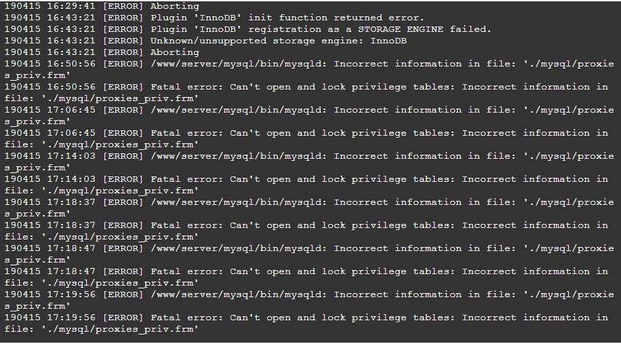
Task: Select the Unknown/unsupported storage engine line
Action: (x=205, y=41)
